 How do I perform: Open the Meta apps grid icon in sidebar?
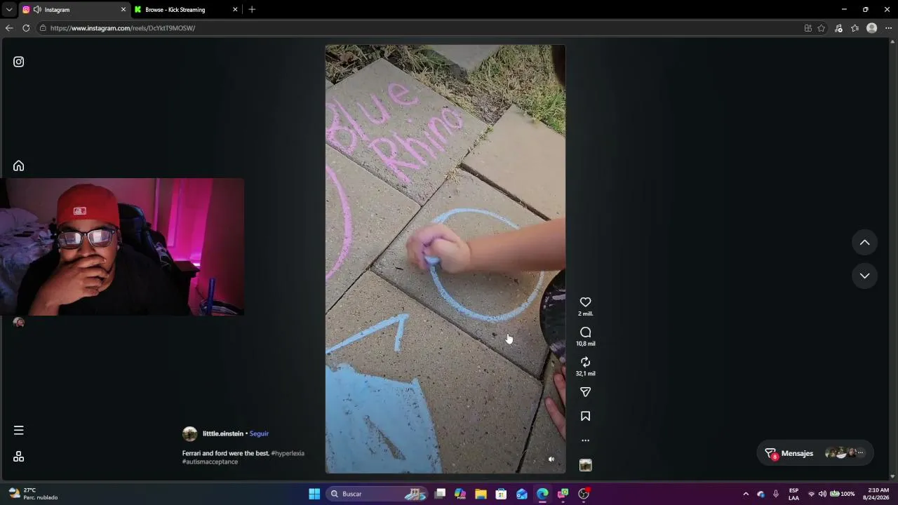tap(19, 457)
